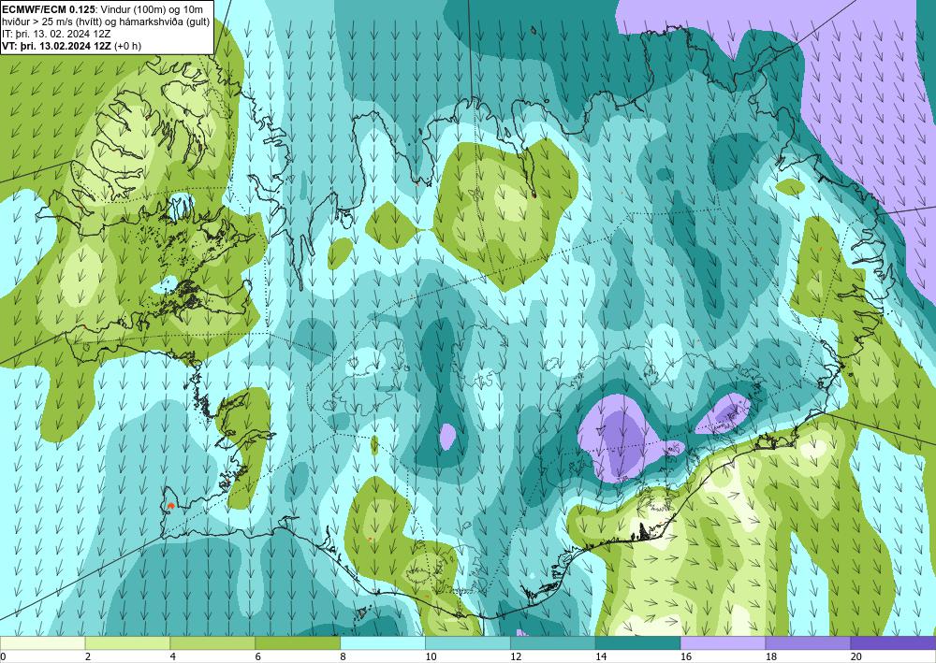Click the scale label "4"
The image size is (936, 663).
click(x=173, y=656)
